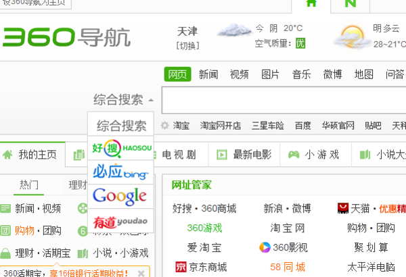Choose Google search engine option
The image size is (406, 277).
click(121, 196)
